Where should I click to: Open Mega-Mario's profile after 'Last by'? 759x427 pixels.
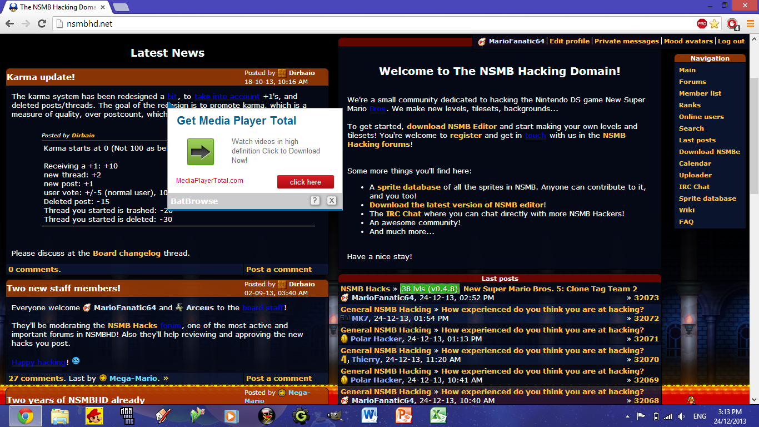click(133, 378)
